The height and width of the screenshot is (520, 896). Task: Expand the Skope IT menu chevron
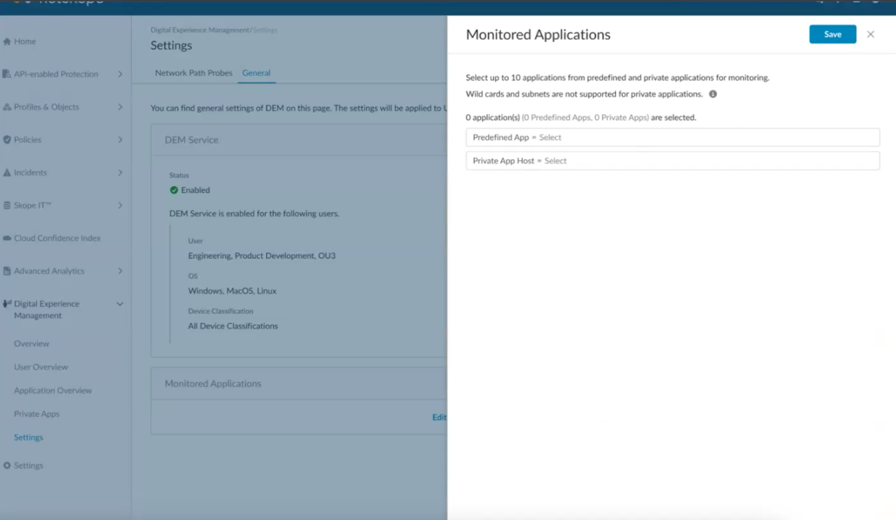pos(120,205)
